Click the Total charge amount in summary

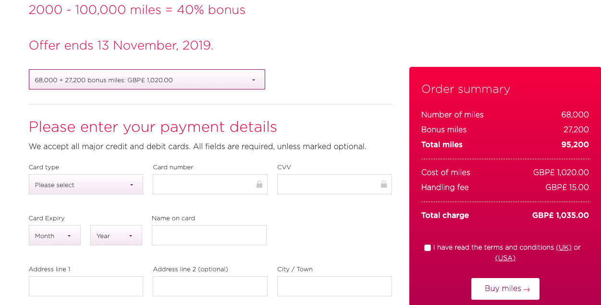560,216
